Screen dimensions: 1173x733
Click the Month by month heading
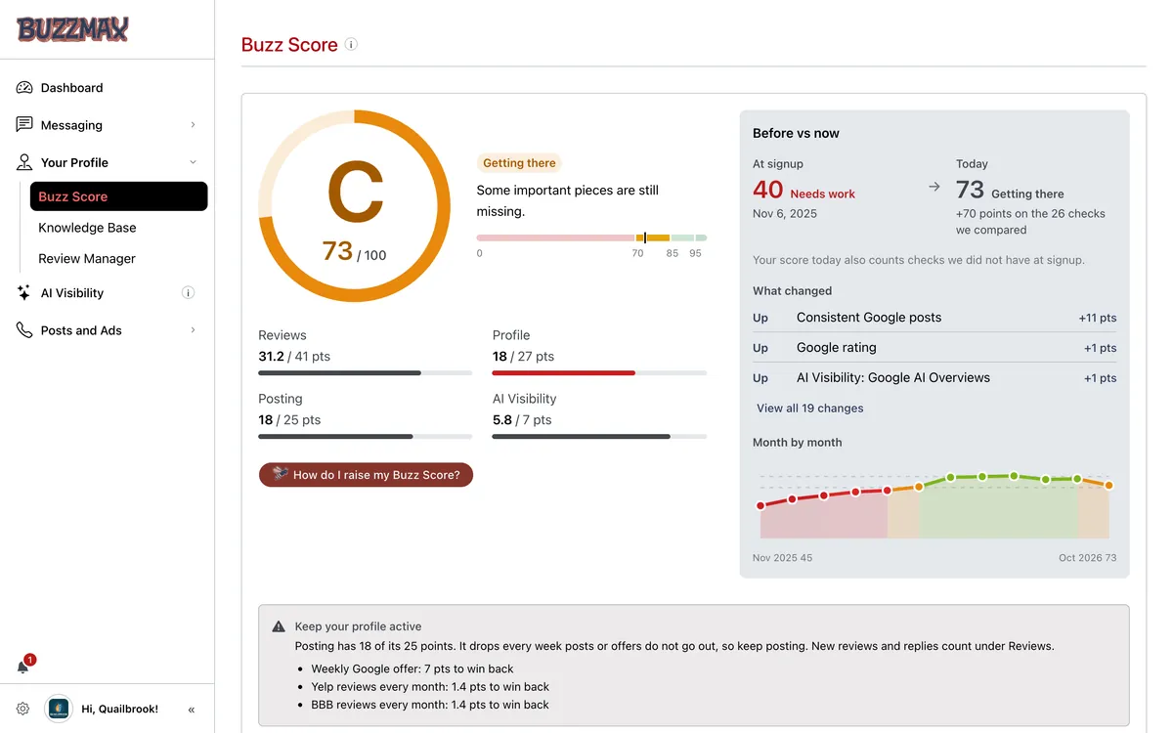[797, 443]
